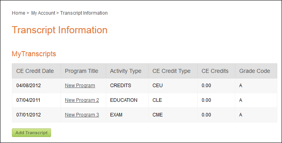282x143 pixels.
Task: Click the Activity Type column header
Action: click(x=127, y=71)
